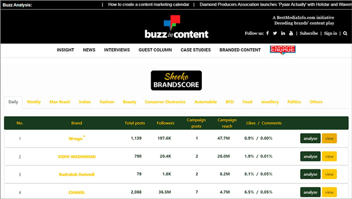
Task: Click view button for CHANEL
Action: [x=329, y=192]
